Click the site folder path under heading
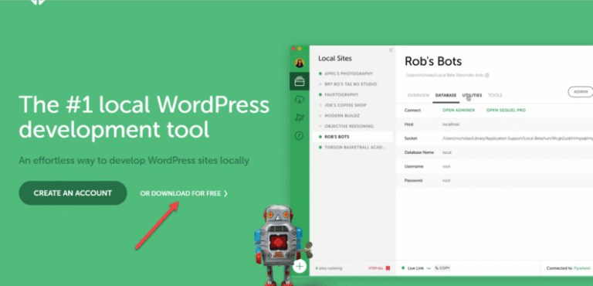Viewport: 593px width, 286px height. click(444, 76)
